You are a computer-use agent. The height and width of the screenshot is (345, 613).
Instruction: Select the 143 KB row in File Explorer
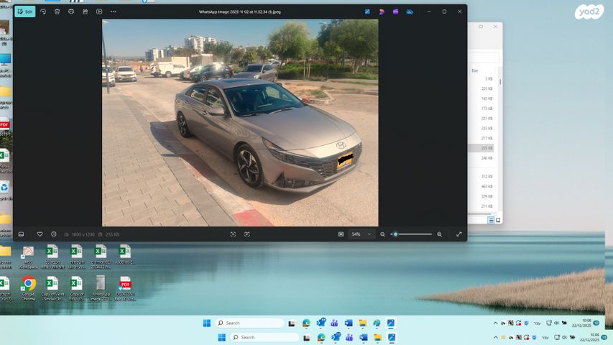(x=481, y=98)
